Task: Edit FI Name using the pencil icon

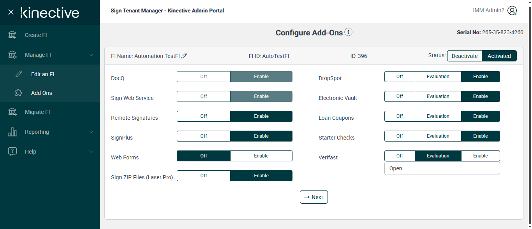Action: pyautogui.click(x=185, y=56)
